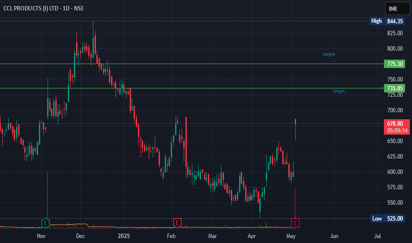
Task: Click the 575.00 price axis label
Action: tap(395, 187)
